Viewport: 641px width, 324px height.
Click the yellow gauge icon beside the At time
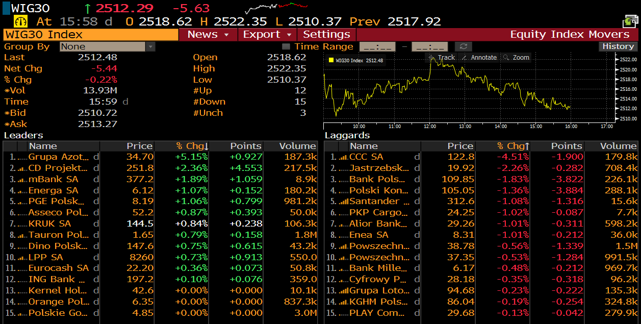21,21
